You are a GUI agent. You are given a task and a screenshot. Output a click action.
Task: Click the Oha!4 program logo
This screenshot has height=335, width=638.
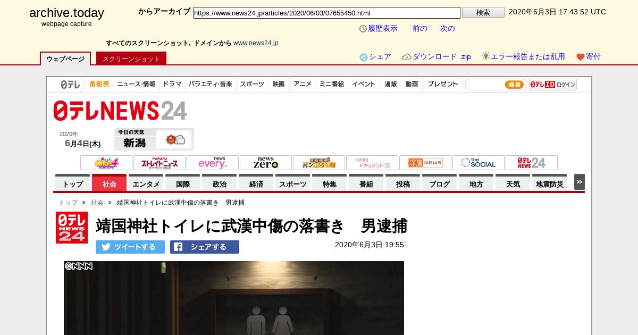click(x=106, y=163)
